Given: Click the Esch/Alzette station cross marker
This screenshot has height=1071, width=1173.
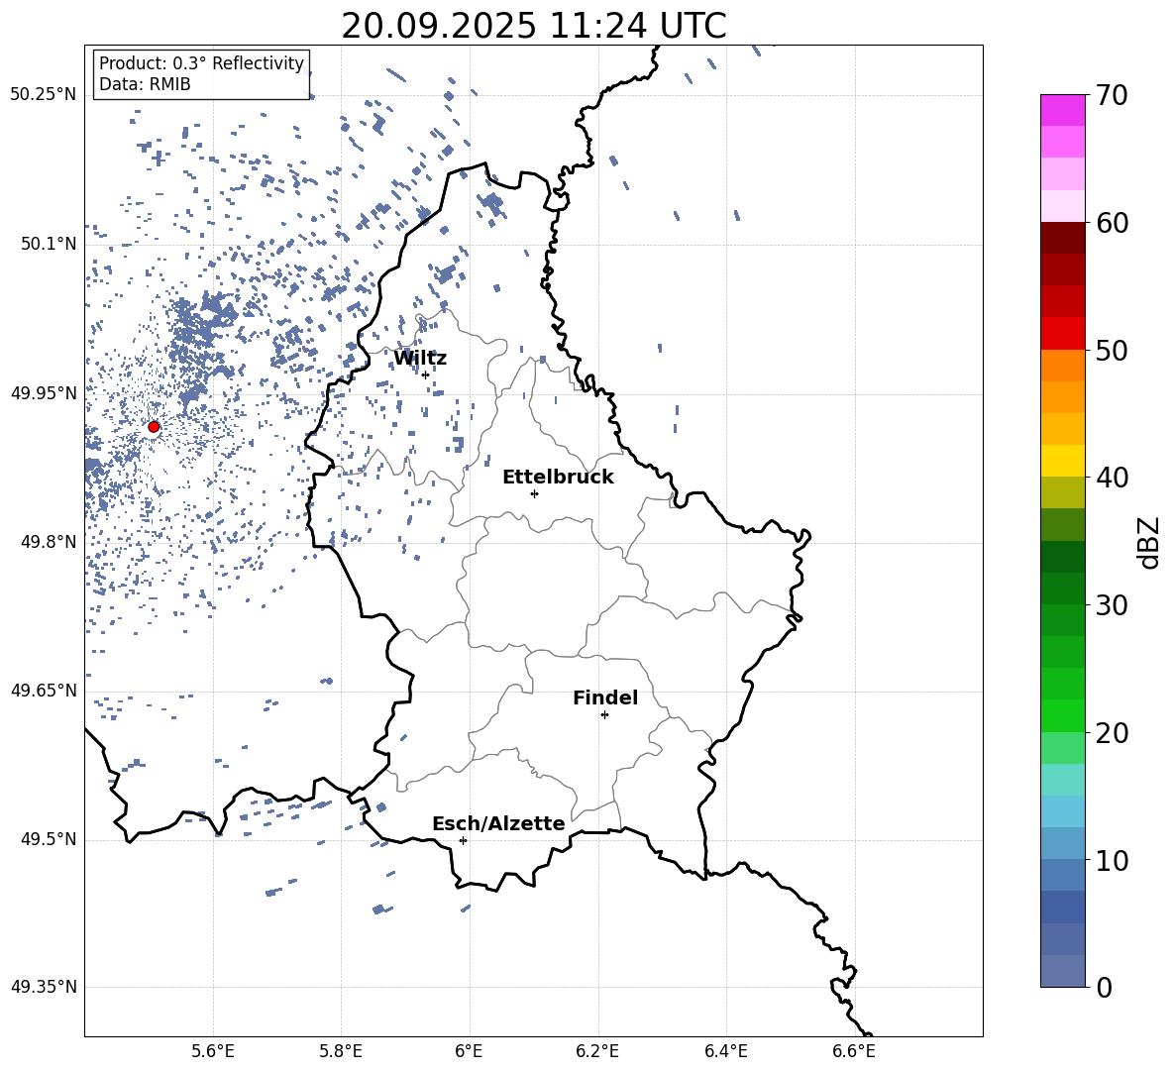Looking at the screenshot, I should coord(463,840).
